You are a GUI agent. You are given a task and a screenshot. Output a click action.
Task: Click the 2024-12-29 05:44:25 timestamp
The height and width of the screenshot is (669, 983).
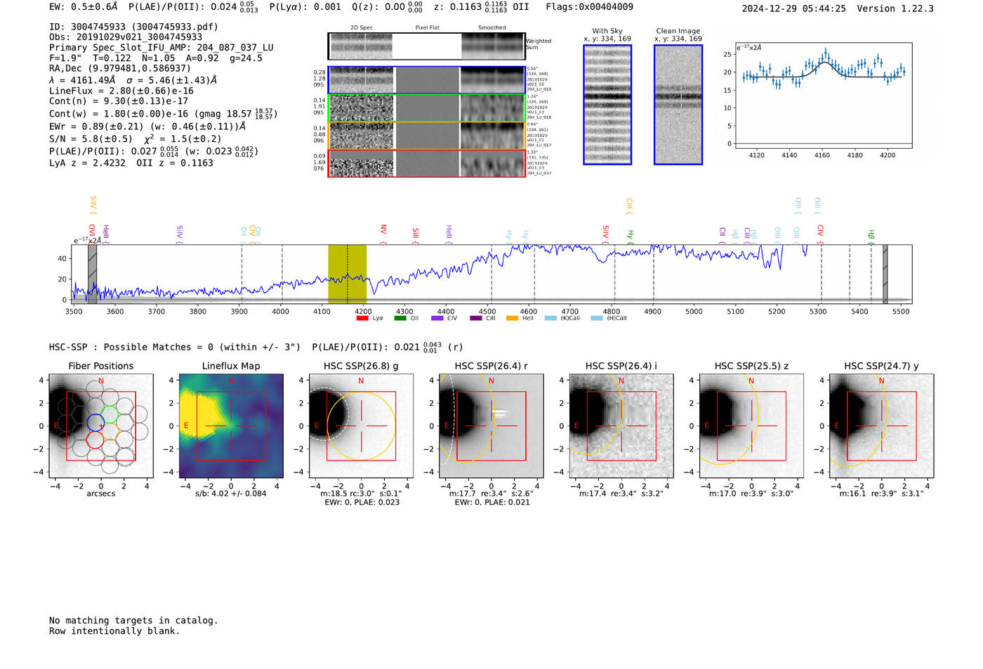pos(794,8)
